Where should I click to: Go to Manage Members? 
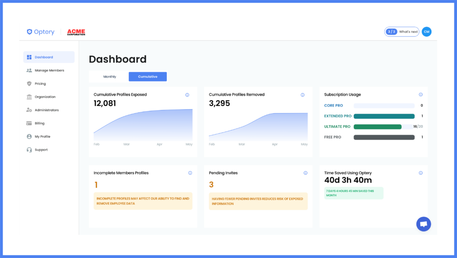[x=49, y=70]
